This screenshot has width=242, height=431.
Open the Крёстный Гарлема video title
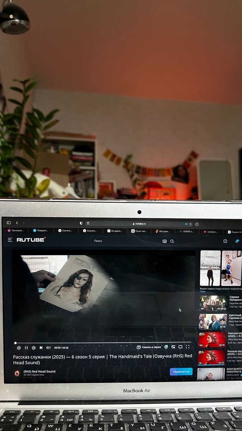pos(235,317)
